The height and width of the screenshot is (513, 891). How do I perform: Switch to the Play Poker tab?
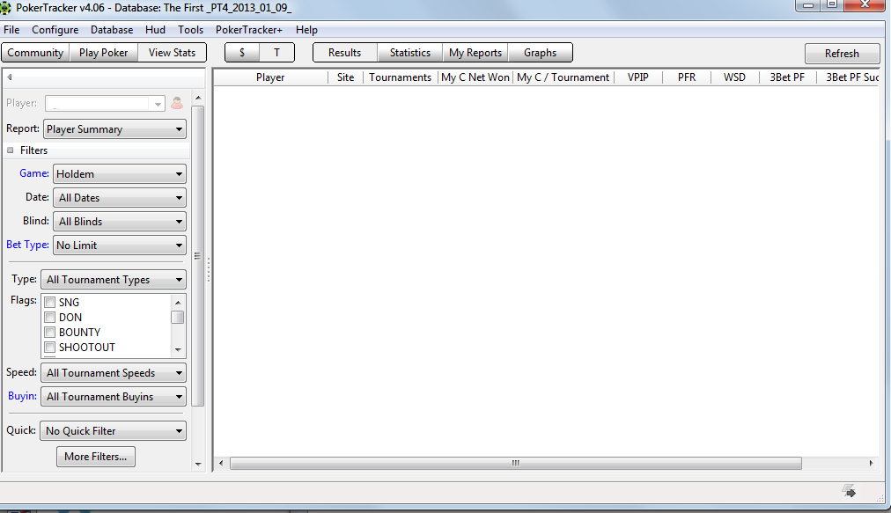pos(103,52)
